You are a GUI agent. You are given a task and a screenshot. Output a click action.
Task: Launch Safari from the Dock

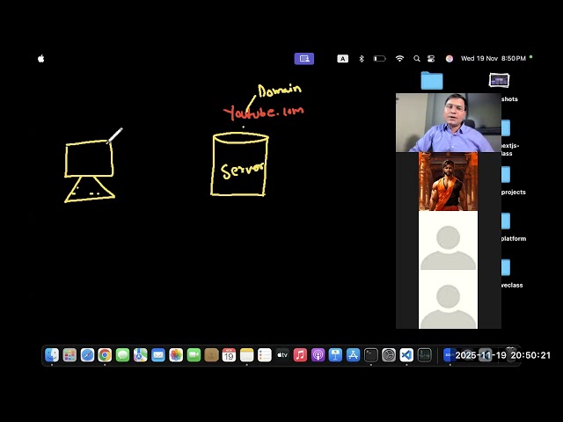pos(87,355)
